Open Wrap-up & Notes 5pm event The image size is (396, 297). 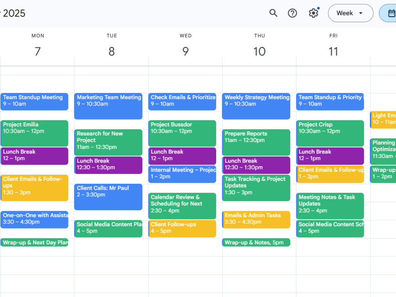[256, 242]
